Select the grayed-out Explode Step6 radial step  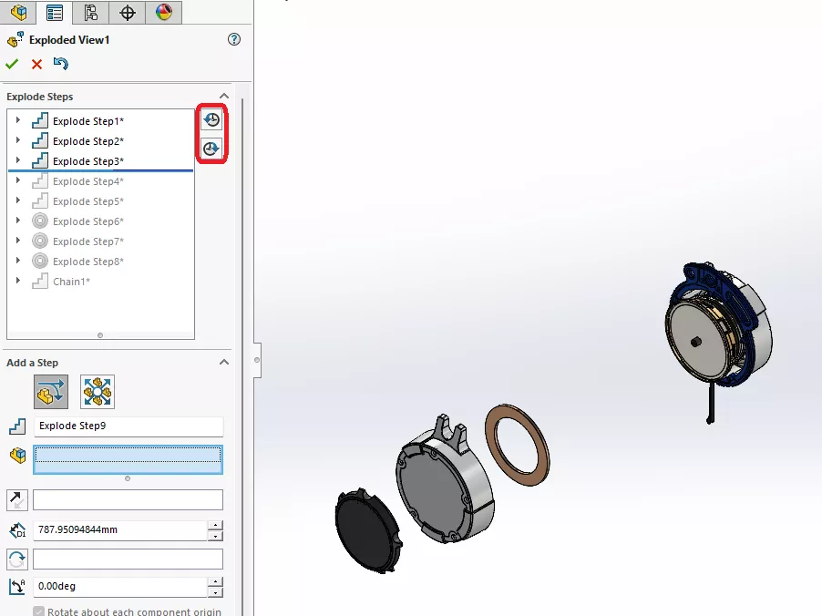87,221
